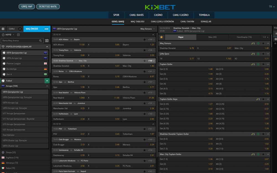277x173 pixels.
Task: Click the England flag for İngiltere (116)
Action: pyautogui.click(x=3, y=158)
